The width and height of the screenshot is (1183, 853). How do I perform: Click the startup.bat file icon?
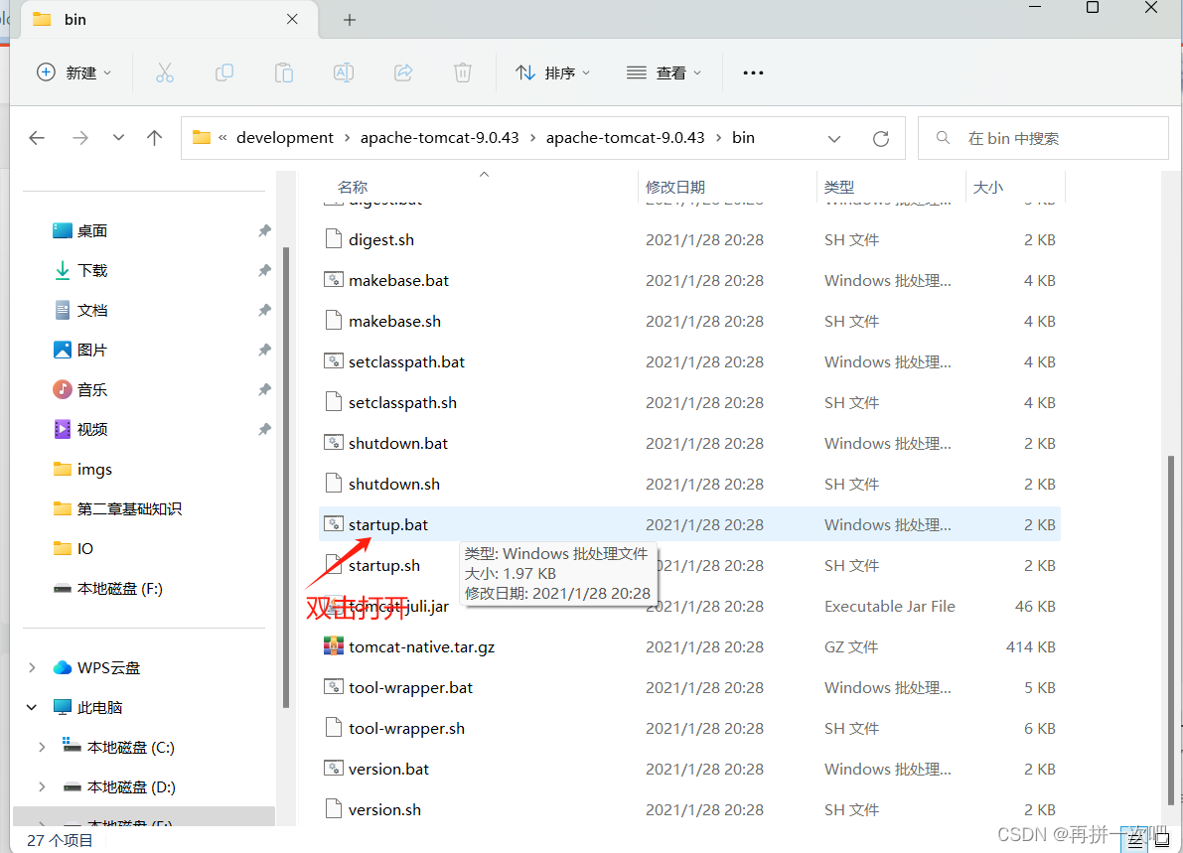coord(334,524)
